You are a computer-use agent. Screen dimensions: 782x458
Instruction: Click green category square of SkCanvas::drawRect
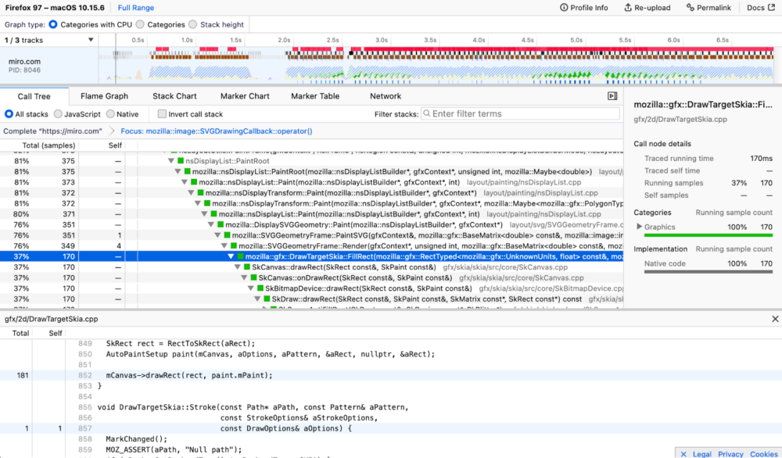[x=247, y=267]
